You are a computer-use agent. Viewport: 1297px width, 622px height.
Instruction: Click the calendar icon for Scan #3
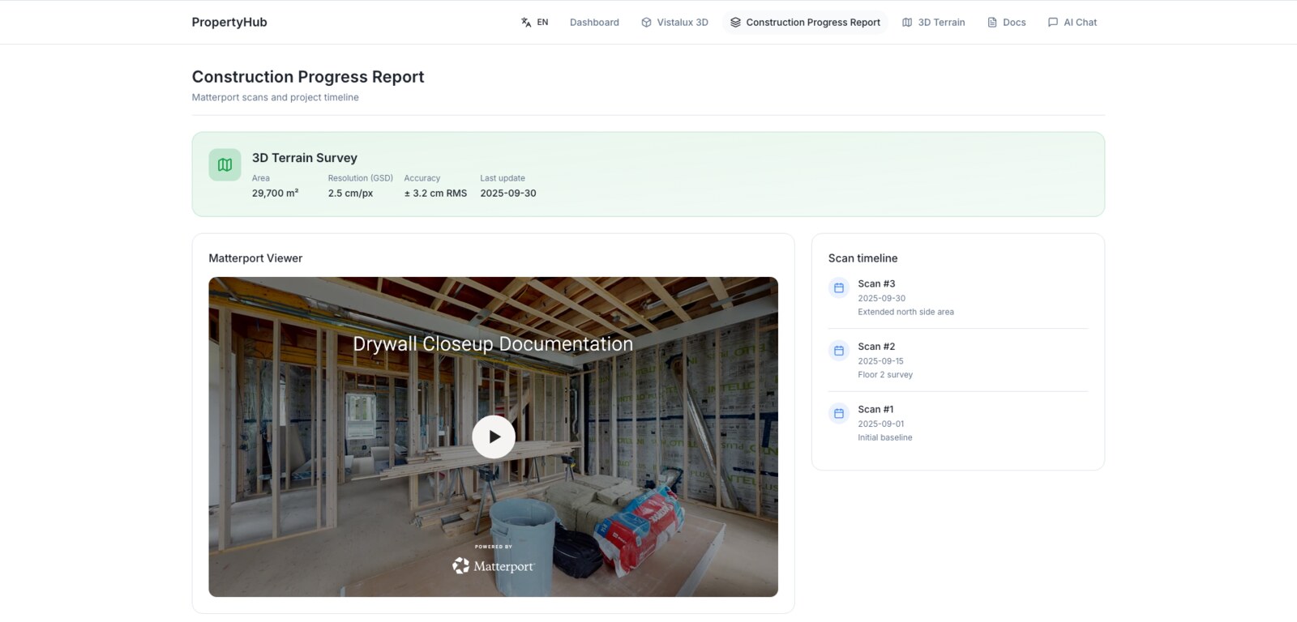click(839, 288)
